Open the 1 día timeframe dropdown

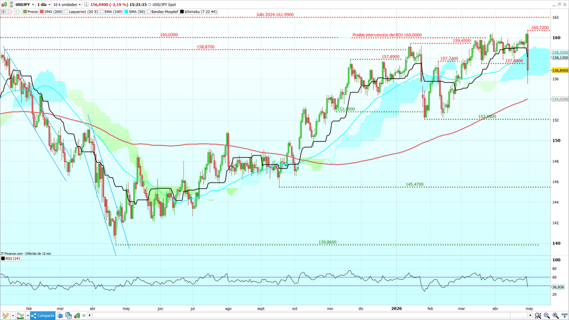[44, 4]
